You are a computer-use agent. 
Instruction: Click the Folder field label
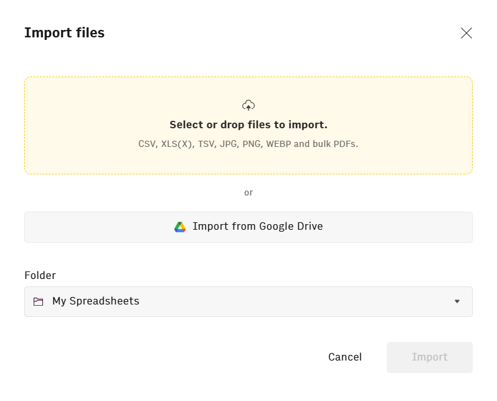coord(40,275)
